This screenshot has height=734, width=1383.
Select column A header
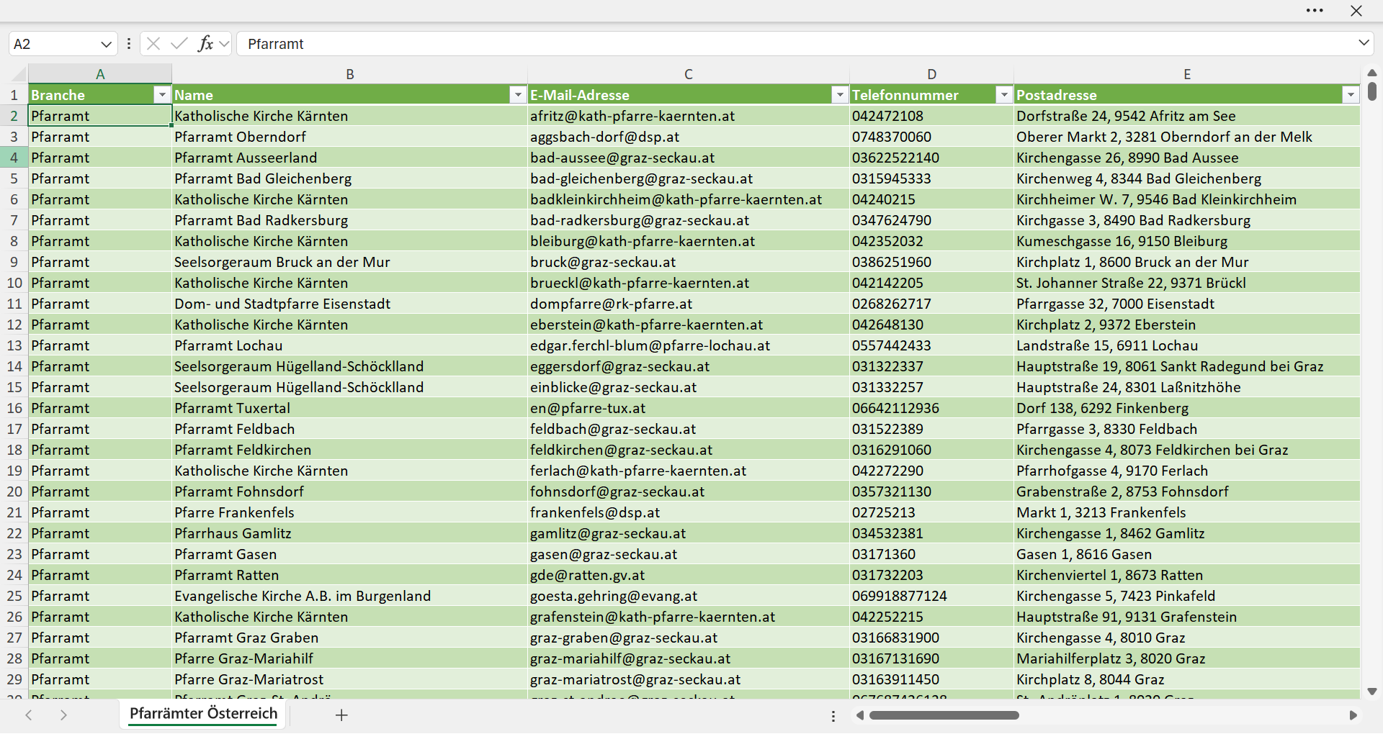pyautogui.click(x=100, y=74)
